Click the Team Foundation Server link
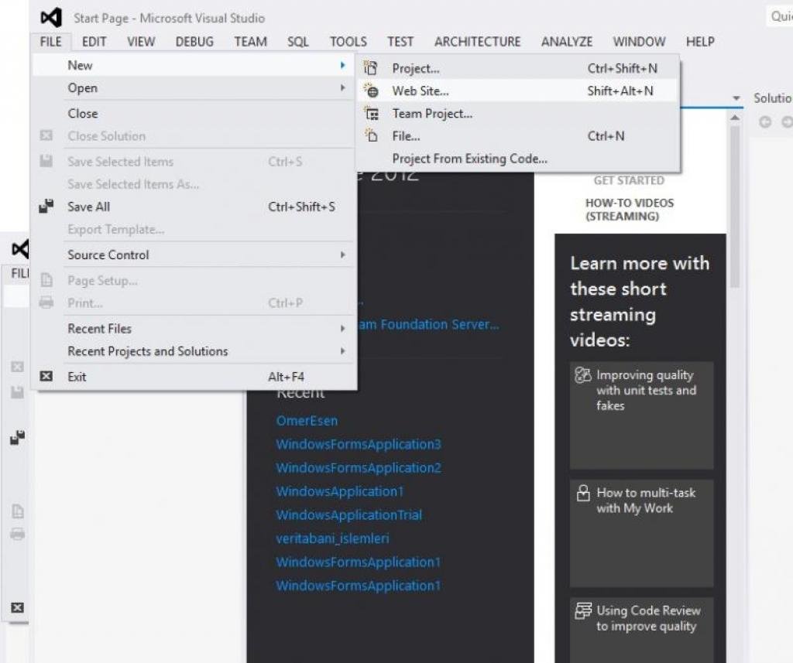Screen dimensions: 793x663 [429, 324]
